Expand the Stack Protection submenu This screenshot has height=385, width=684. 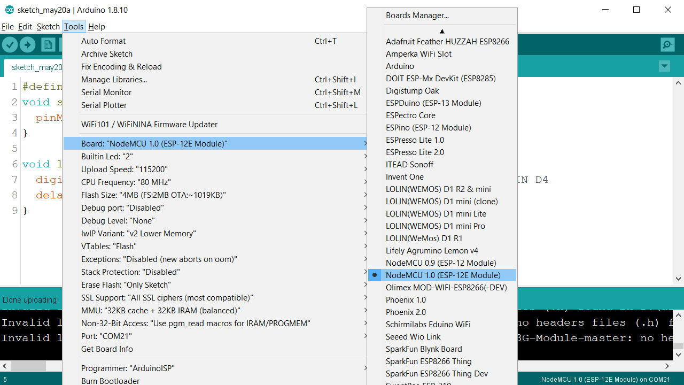click(216, 272)
